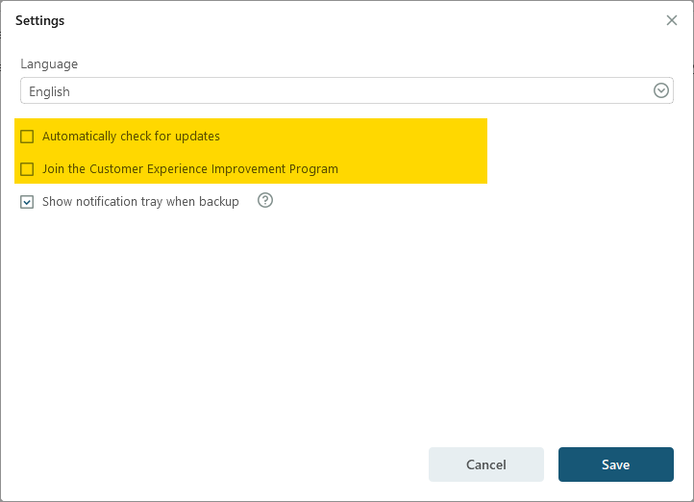Enable Automatically check for updates checkbox
Viewport: 694px width, 502px height.
coord(27,137)
